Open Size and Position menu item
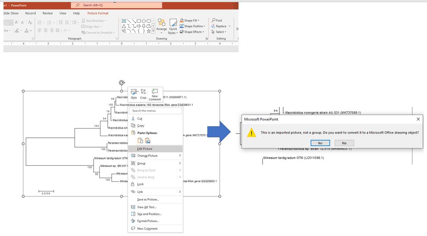This screenshot has height=236, width=427. (155, 214)
